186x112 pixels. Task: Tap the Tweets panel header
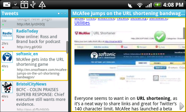(x=34, y=13)
